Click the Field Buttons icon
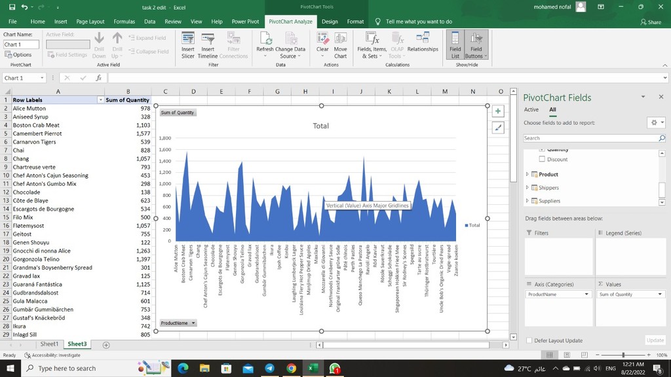Screen dimensions: 671x377 pyautogui.click(x=476, y=45)
